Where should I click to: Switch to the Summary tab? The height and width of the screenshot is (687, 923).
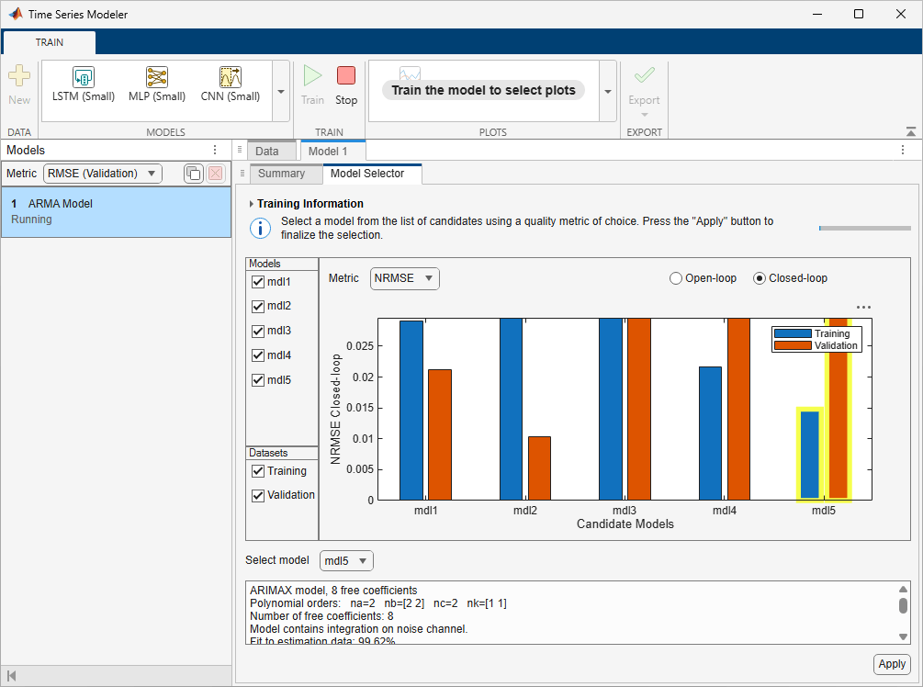[x=285, y=173]
